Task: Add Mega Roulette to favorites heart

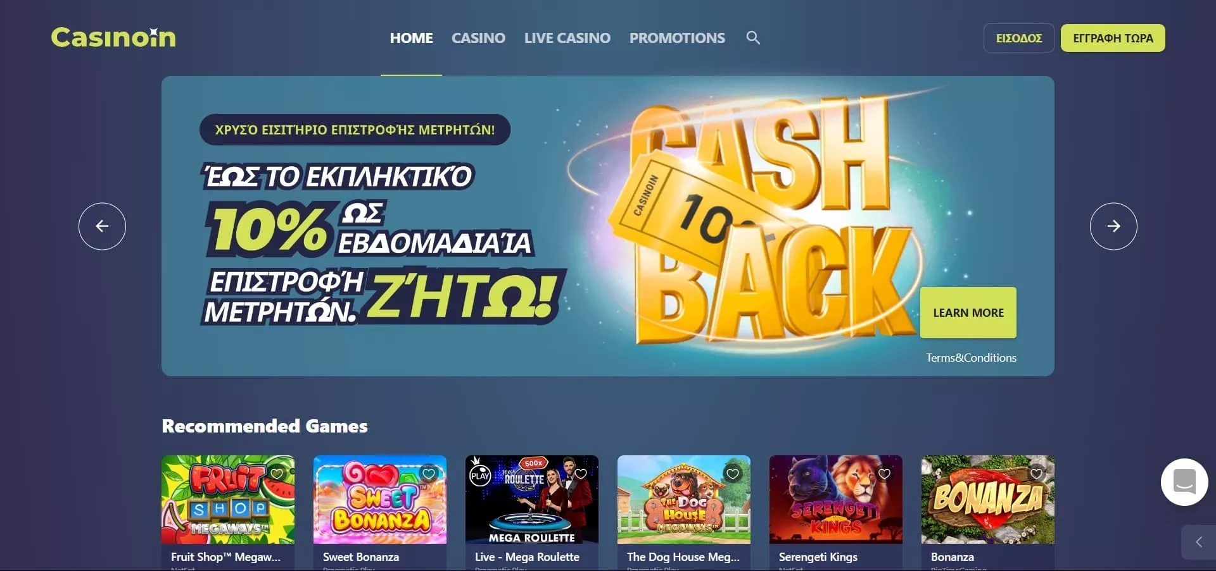Action: 581,474
